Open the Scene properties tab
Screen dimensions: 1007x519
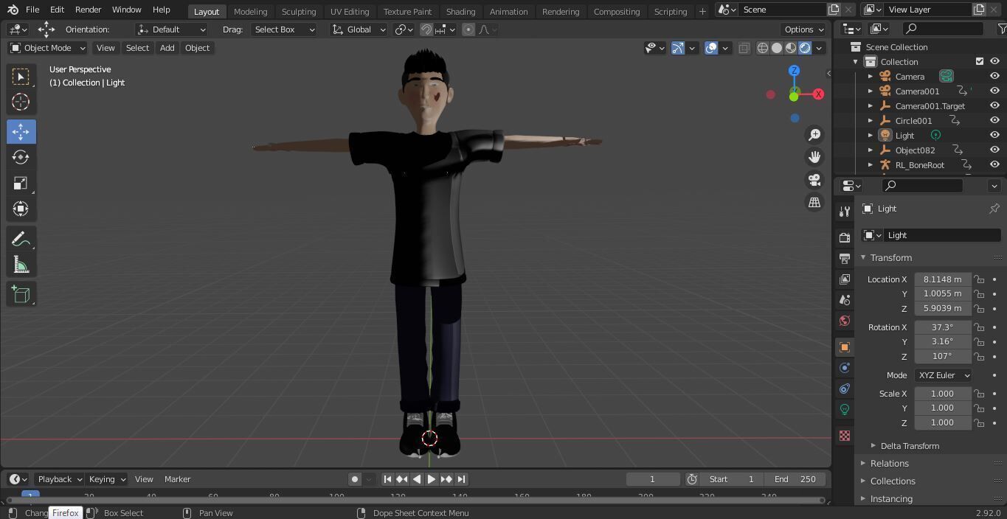pyautogui.click(x=845, y=299)
